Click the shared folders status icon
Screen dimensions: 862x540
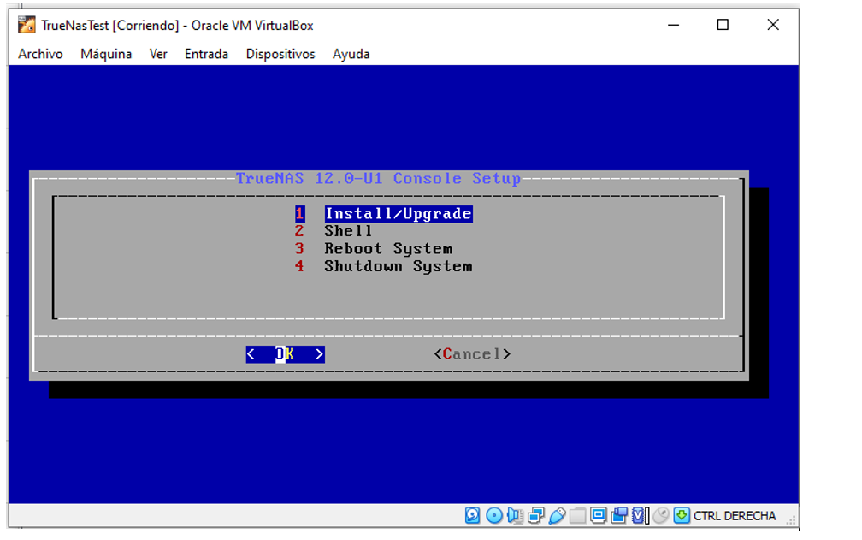click(x=578, y=515)
